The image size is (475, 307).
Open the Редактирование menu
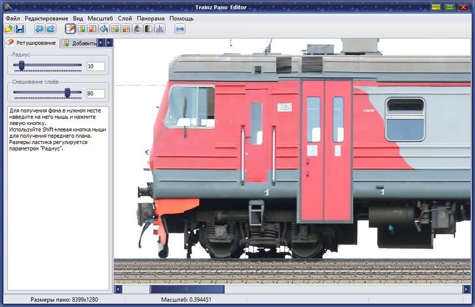(x=46, y=18)
